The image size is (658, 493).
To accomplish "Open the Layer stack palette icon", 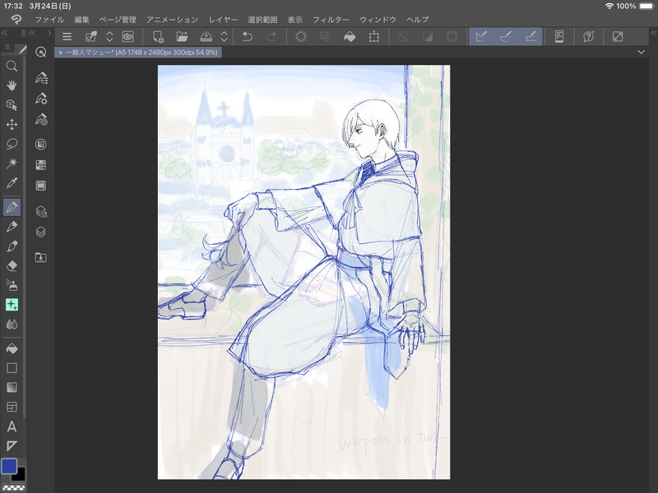I will pyautogui.click(x=40, y=232).
